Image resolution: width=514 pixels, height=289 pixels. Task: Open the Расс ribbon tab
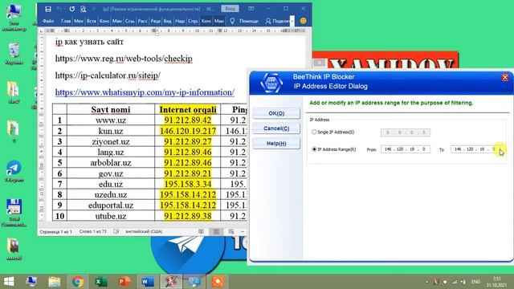(143, 21)
